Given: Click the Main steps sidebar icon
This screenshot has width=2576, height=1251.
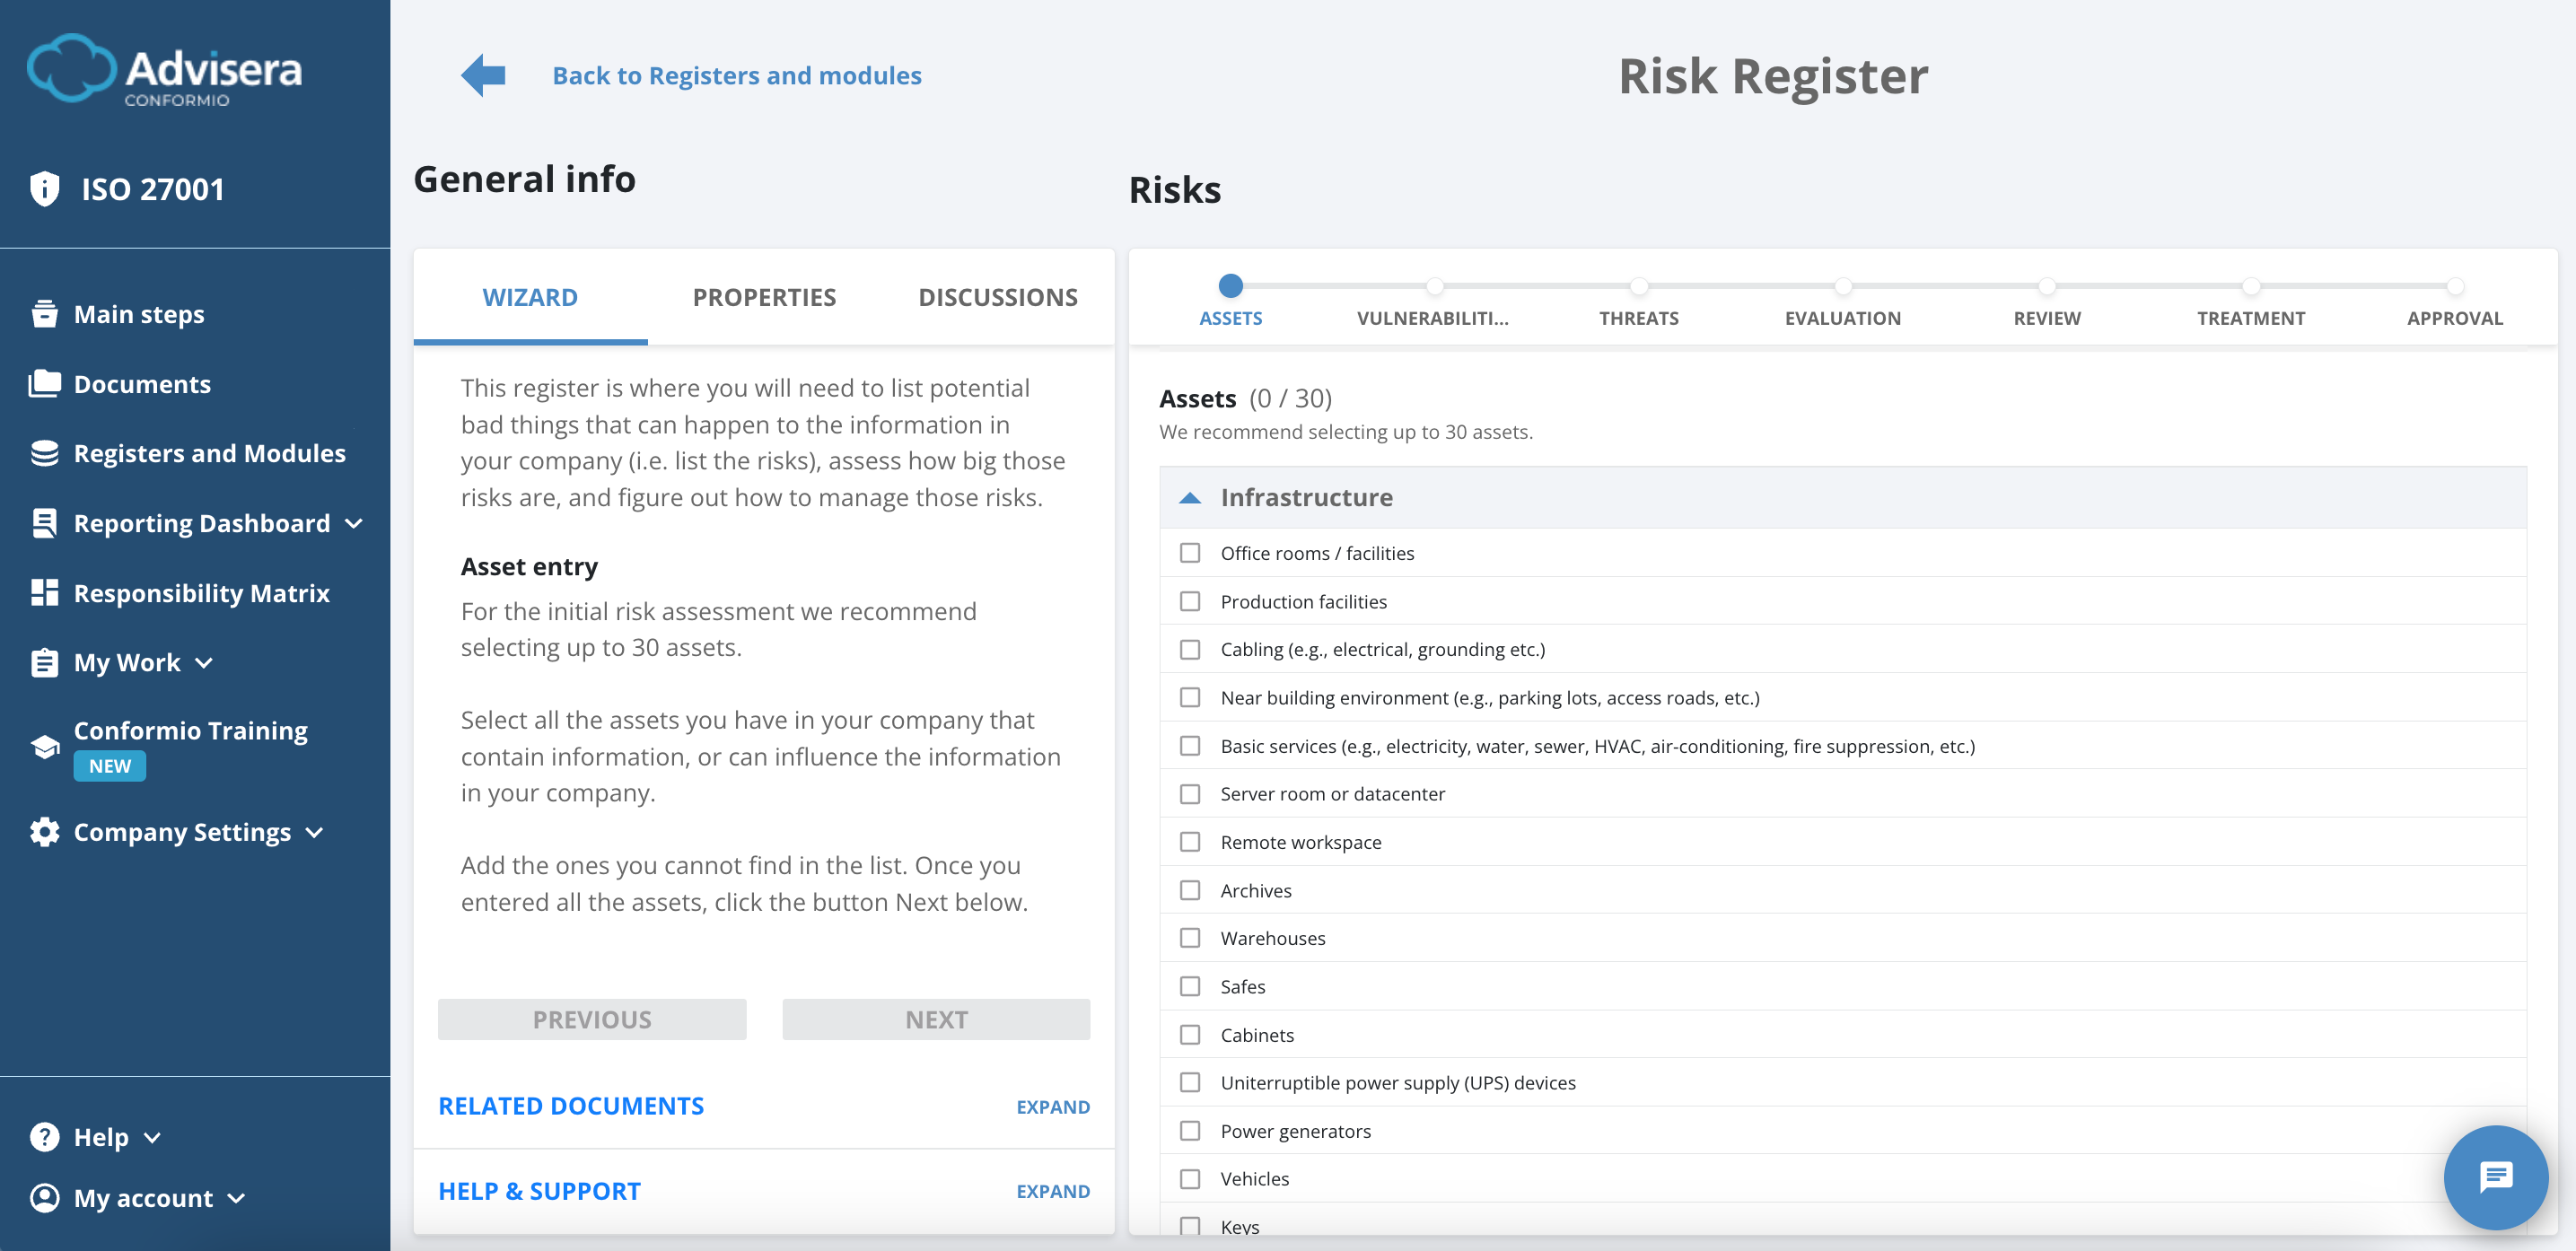Looking at the screenshot, I should tap(44, 314).
